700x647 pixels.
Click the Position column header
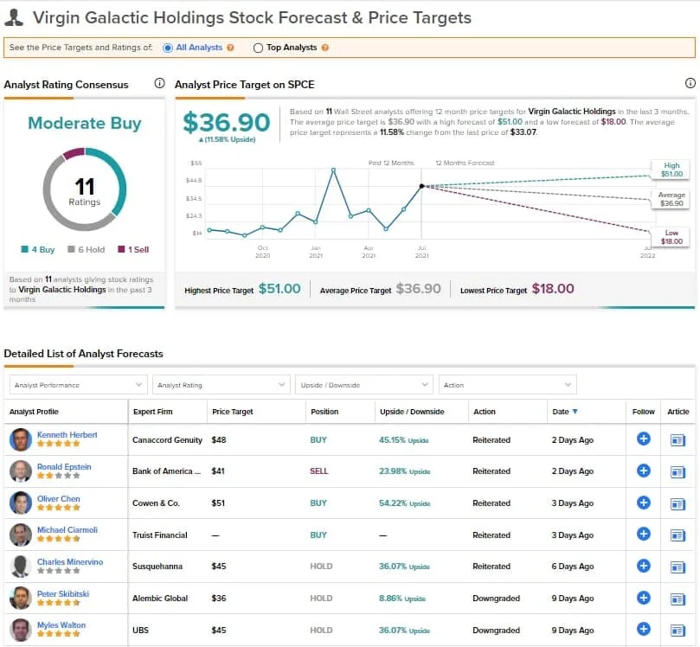point(324,412)
